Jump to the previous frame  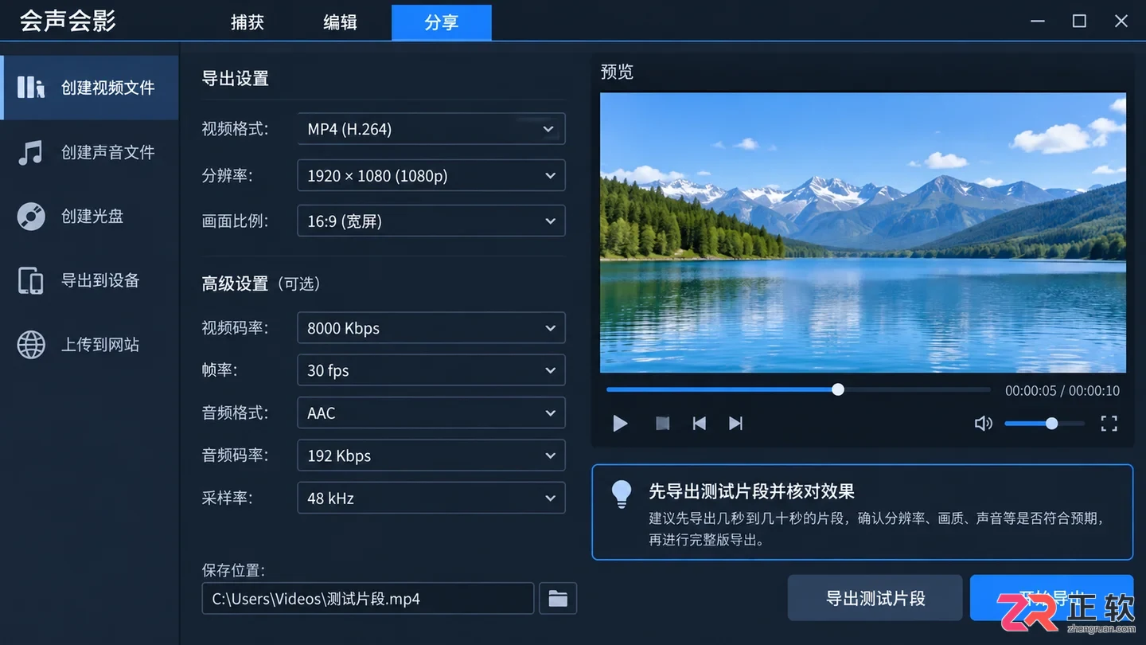tap(699, 424)
